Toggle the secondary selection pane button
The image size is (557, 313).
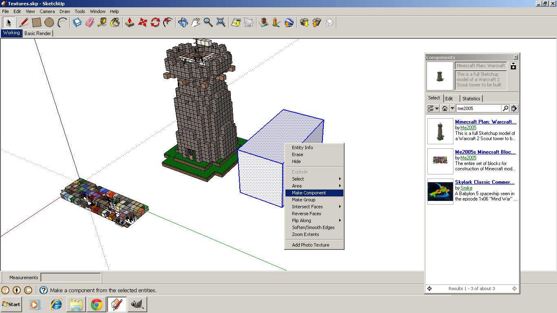coord(513,66)
